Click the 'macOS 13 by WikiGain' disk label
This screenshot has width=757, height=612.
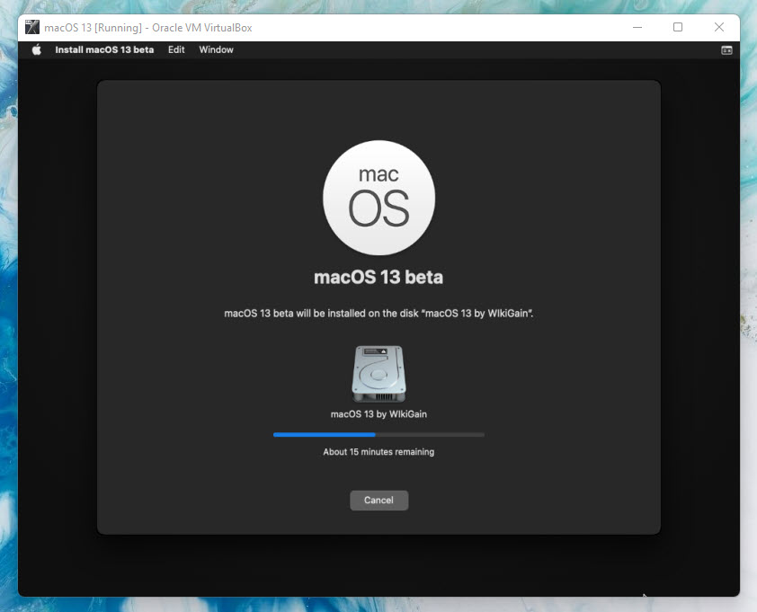pyautogui.click(x=378, y=414)
